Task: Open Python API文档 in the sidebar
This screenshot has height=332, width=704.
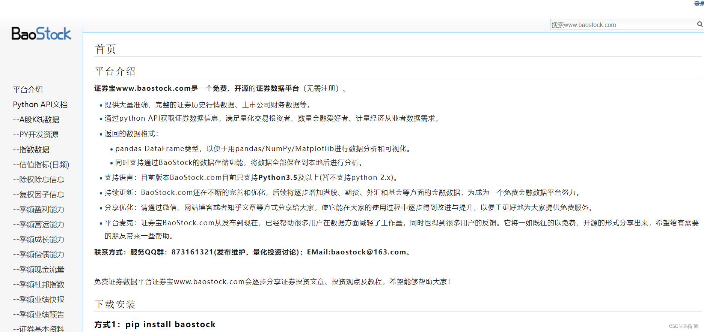Action: [x=40, y=105]
